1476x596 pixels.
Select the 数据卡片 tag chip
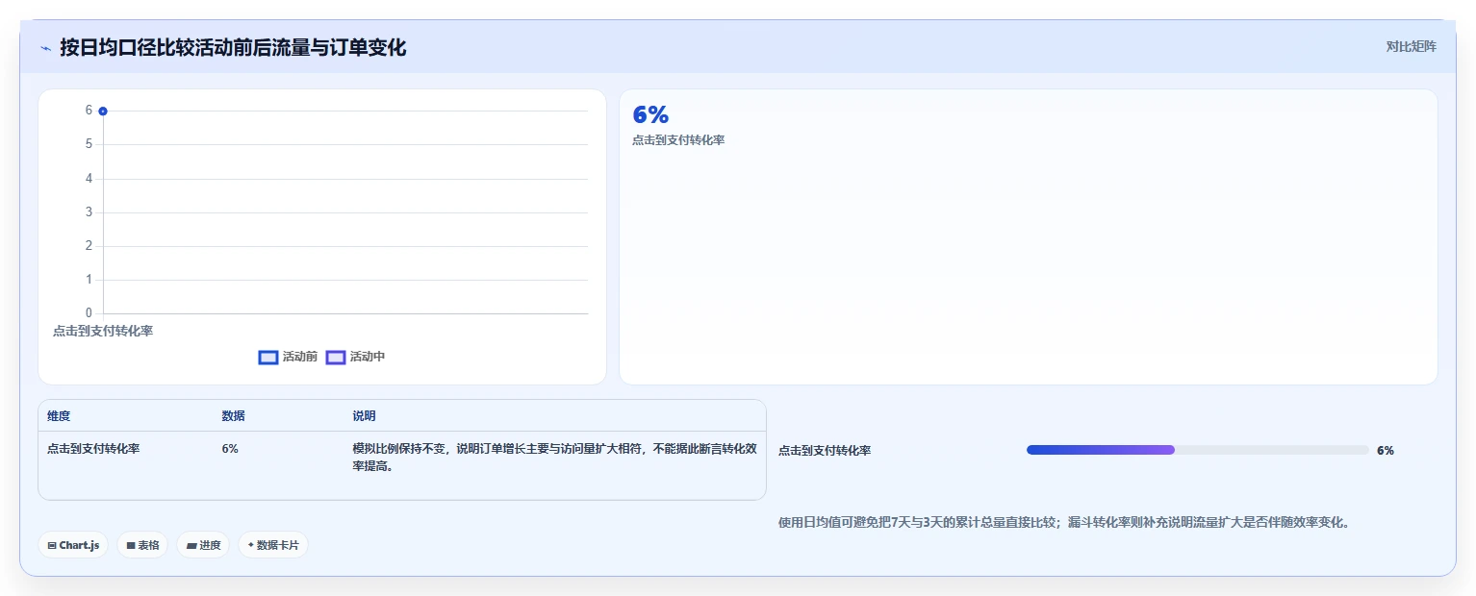[273, 545]
